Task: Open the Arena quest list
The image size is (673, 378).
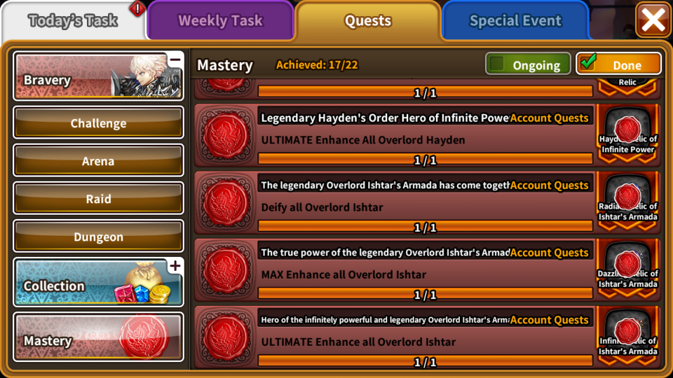Action: tap(98, 161)
